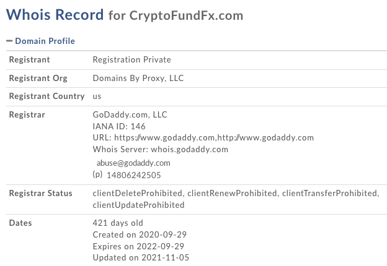Click the phone number 14806242505
Screen dimensions: 387x266
pos(134,175)
